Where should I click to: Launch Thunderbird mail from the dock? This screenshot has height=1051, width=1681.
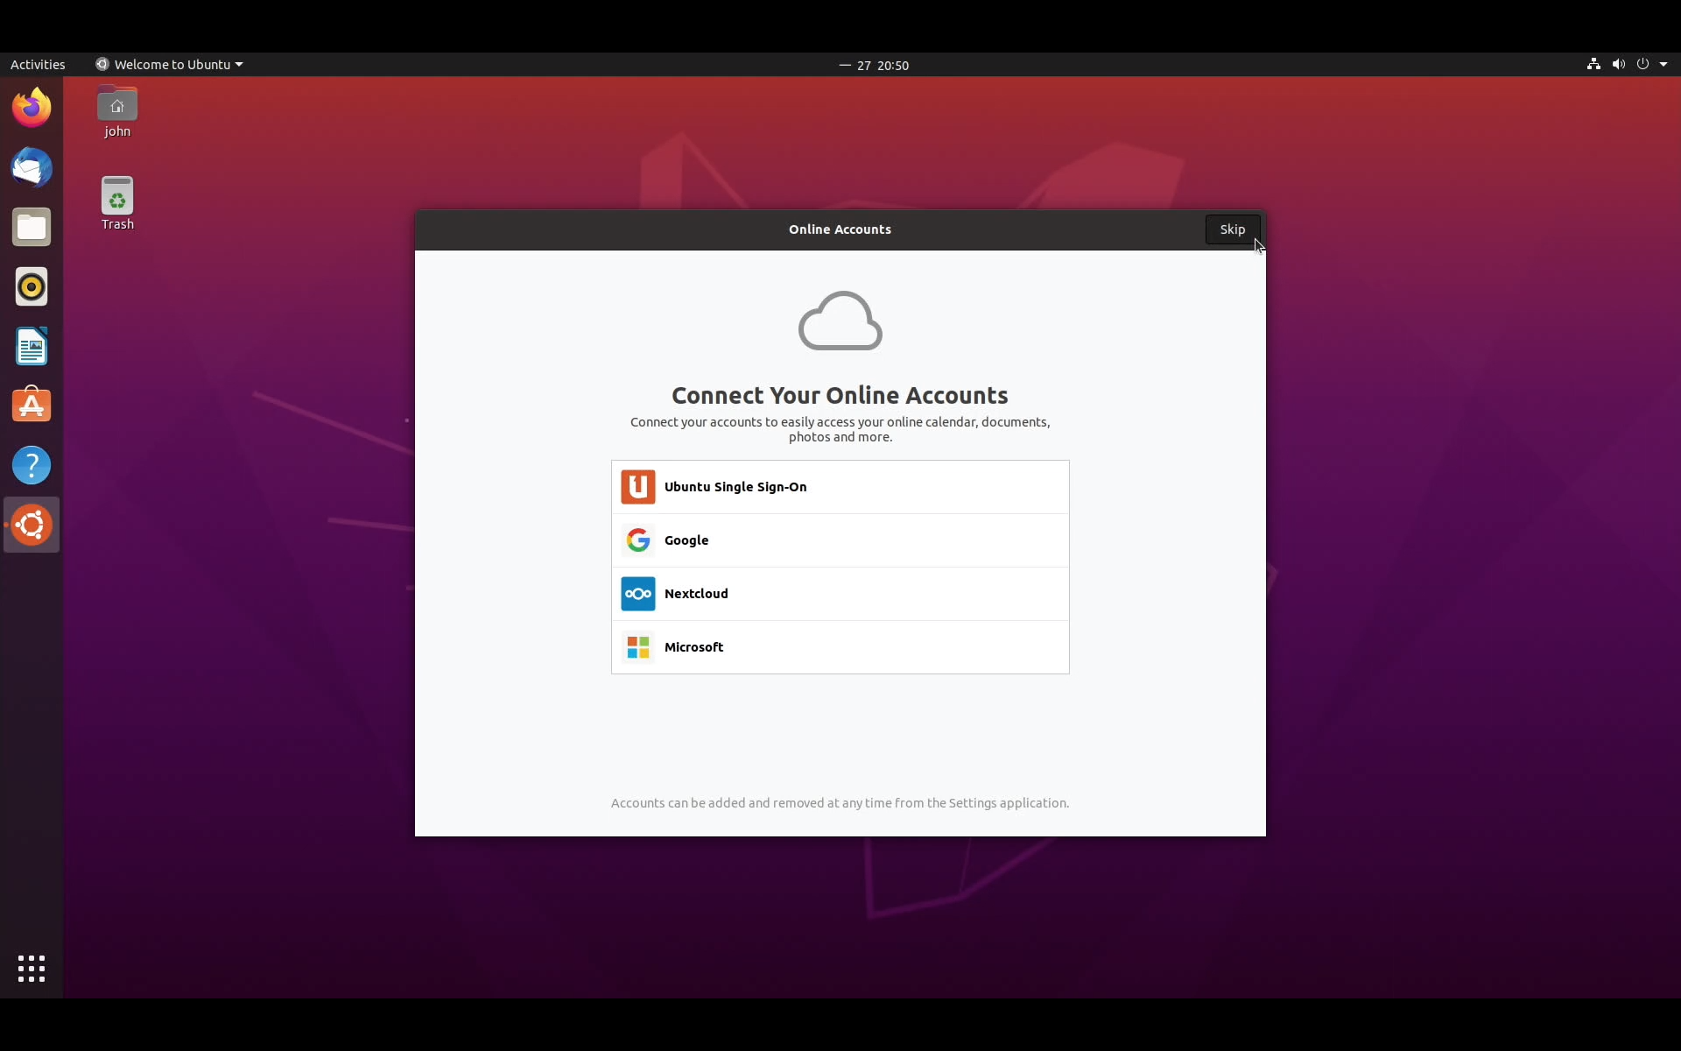pyautogui.click(x=32, y=167)
